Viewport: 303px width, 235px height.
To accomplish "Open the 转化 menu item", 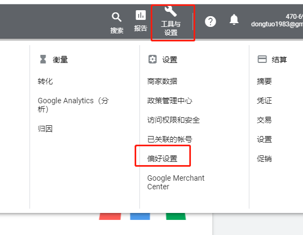I will point(45,81).
